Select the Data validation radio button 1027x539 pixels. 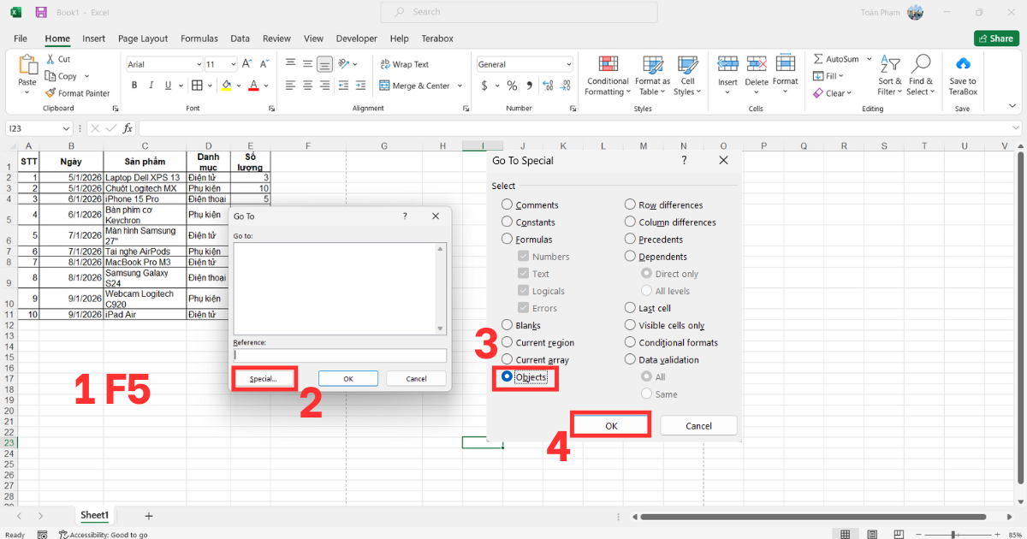tap(631, 359)
